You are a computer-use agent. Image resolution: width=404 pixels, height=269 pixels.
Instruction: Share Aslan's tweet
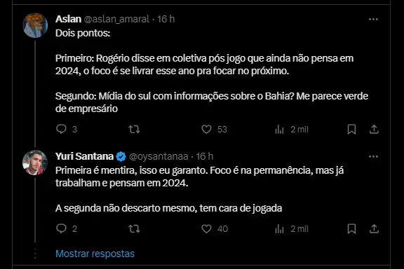[x=374, y=129]
